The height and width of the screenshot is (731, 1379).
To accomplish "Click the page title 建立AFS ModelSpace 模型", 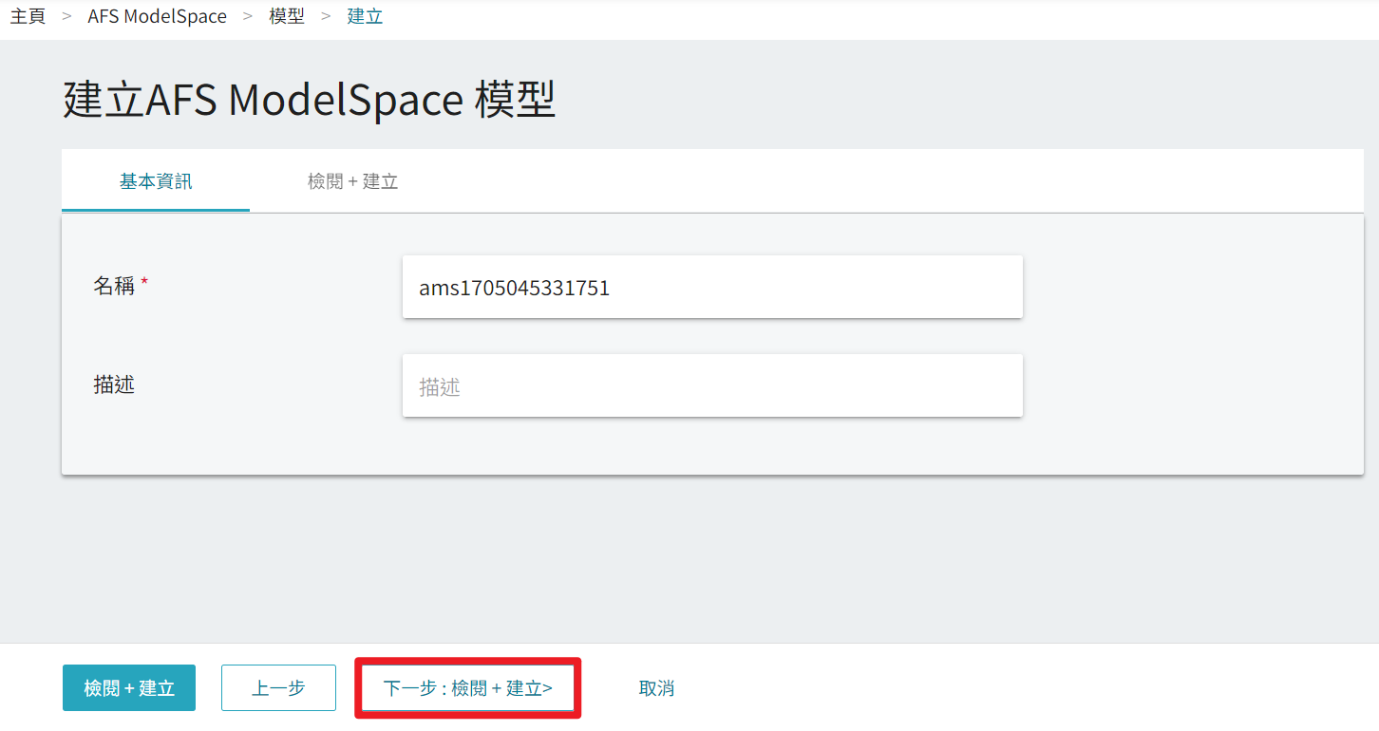I will 309,99.
